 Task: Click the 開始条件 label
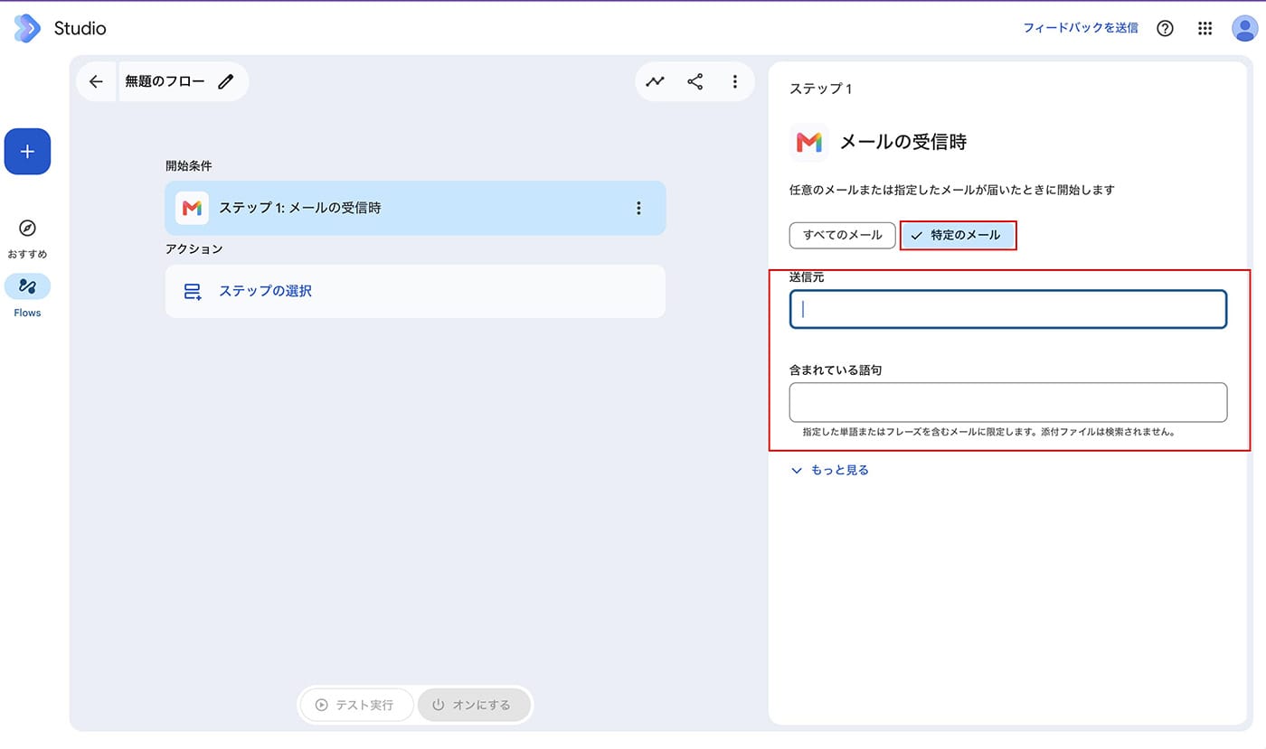click(x=189, y=166)
